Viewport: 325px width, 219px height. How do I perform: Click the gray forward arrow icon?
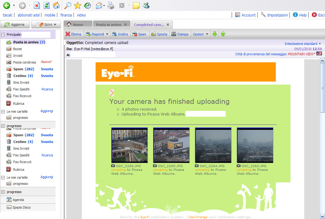(22, 5)
